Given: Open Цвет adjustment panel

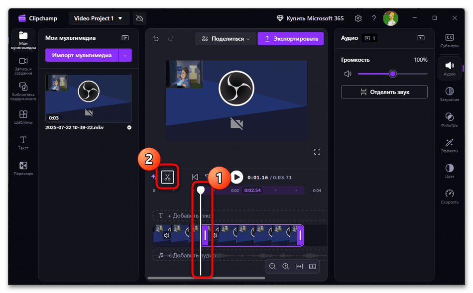Looking at the screenshot, I should (x=450, y=171).
